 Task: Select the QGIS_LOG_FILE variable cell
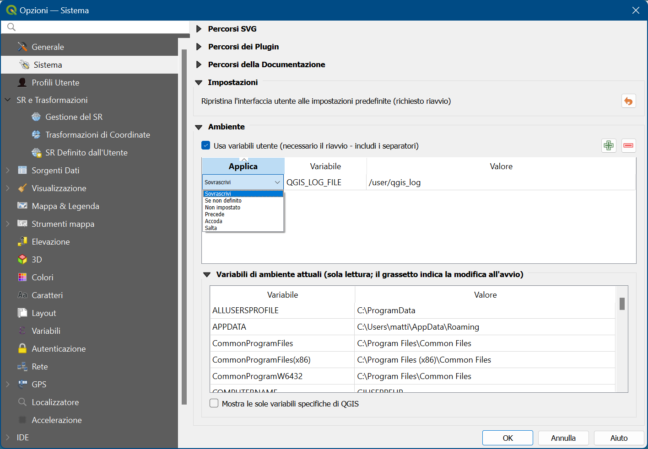[325, 182]
